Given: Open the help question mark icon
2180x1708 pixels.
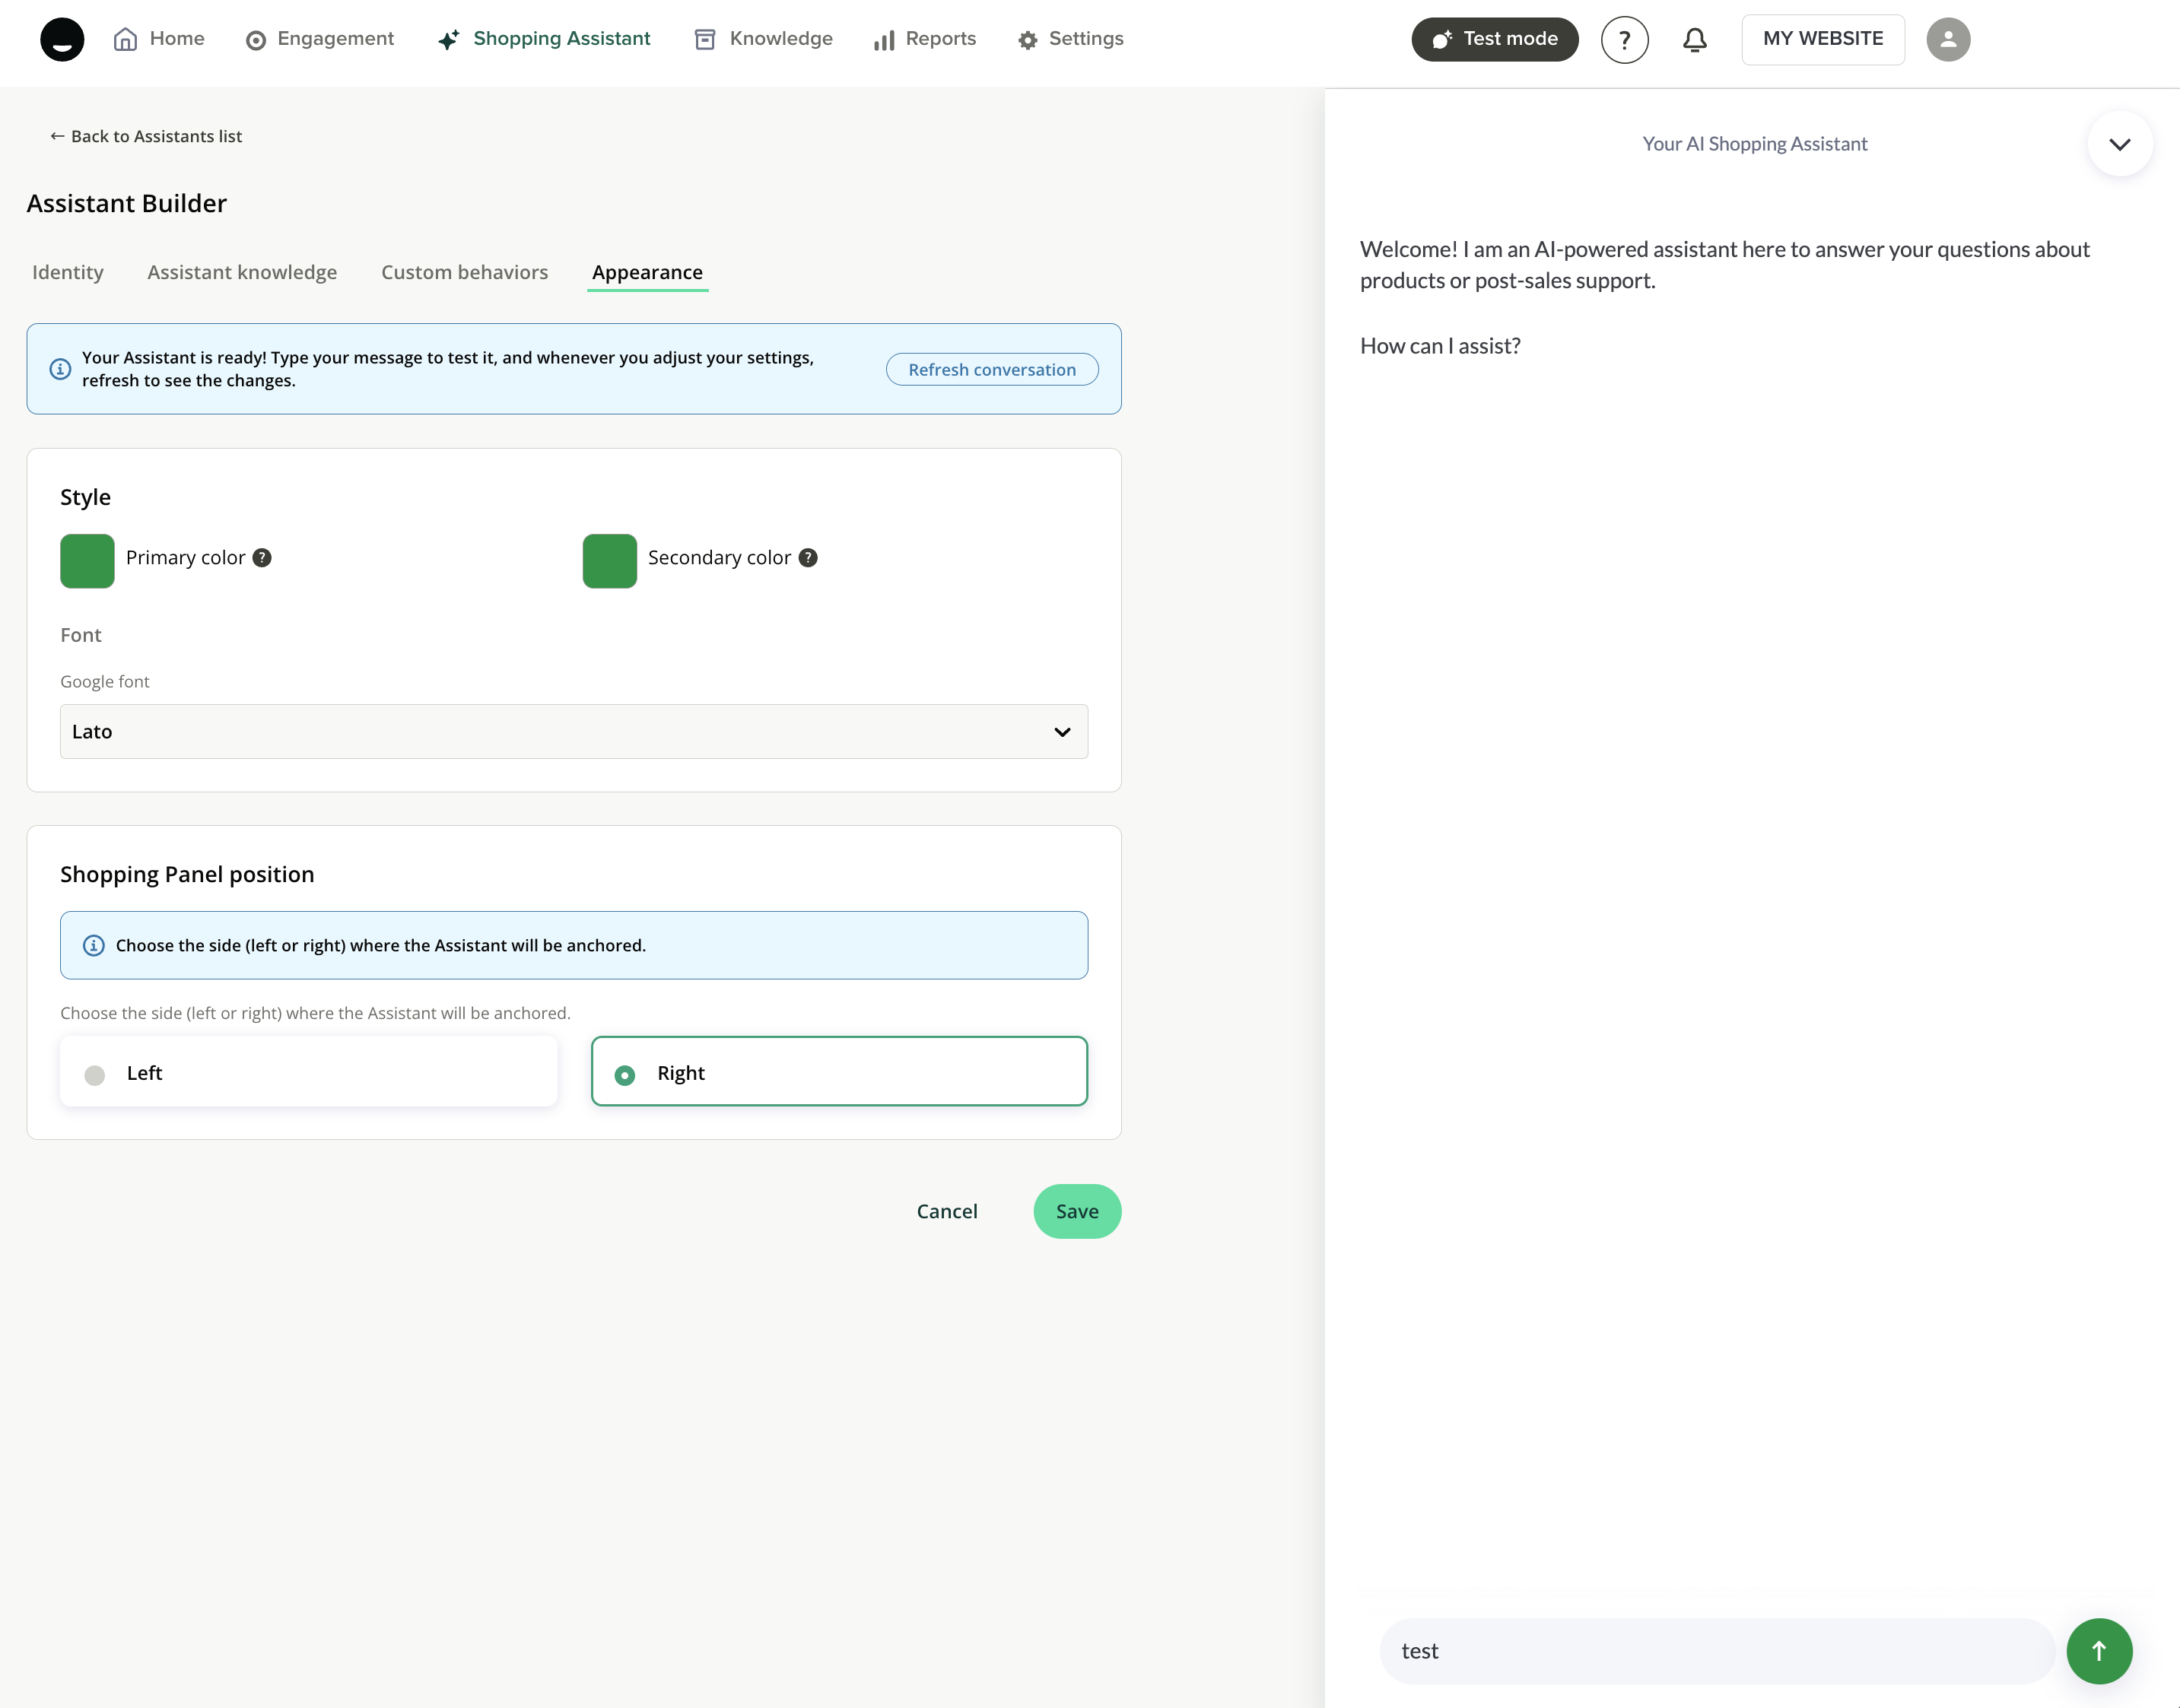Looking at the screenshot, I should tap(1624, 40).
